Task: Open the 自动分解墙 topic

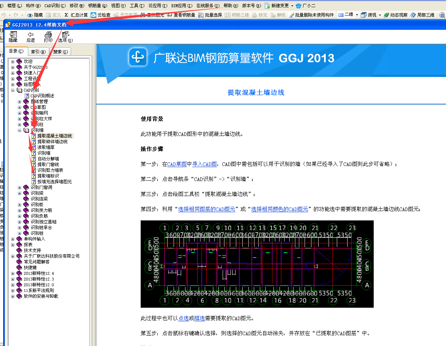Action: click(x=48, y=159)
